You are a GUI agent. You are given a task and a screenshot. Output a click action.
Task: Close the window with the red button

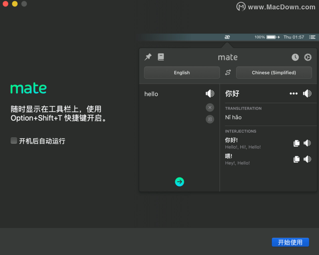tap(6, 4)
